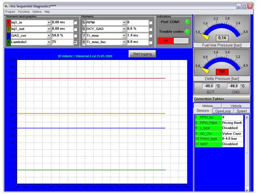This screenshot has width=257, height=194.
Task: Click the Valve Care value cell
Action: [x=233, y=134]
